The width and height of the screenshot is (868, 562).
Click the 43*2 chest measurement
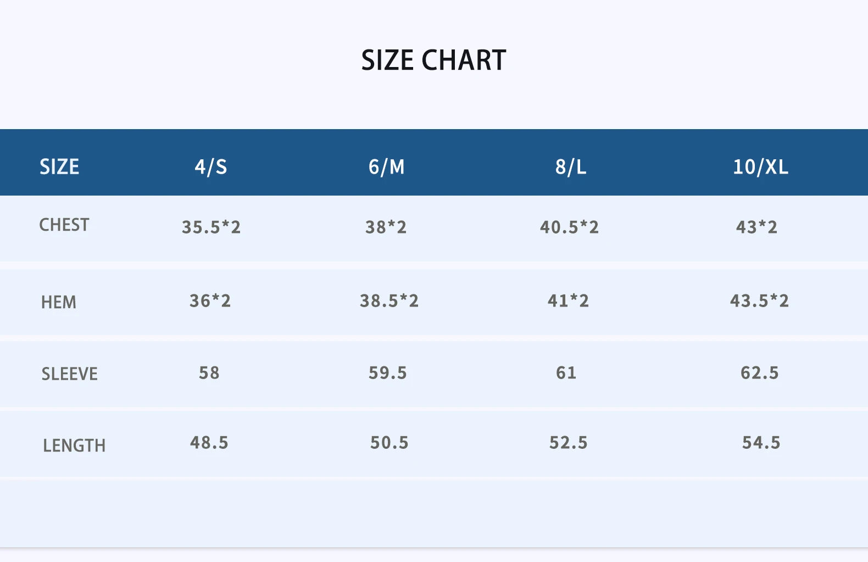[756, 227]
